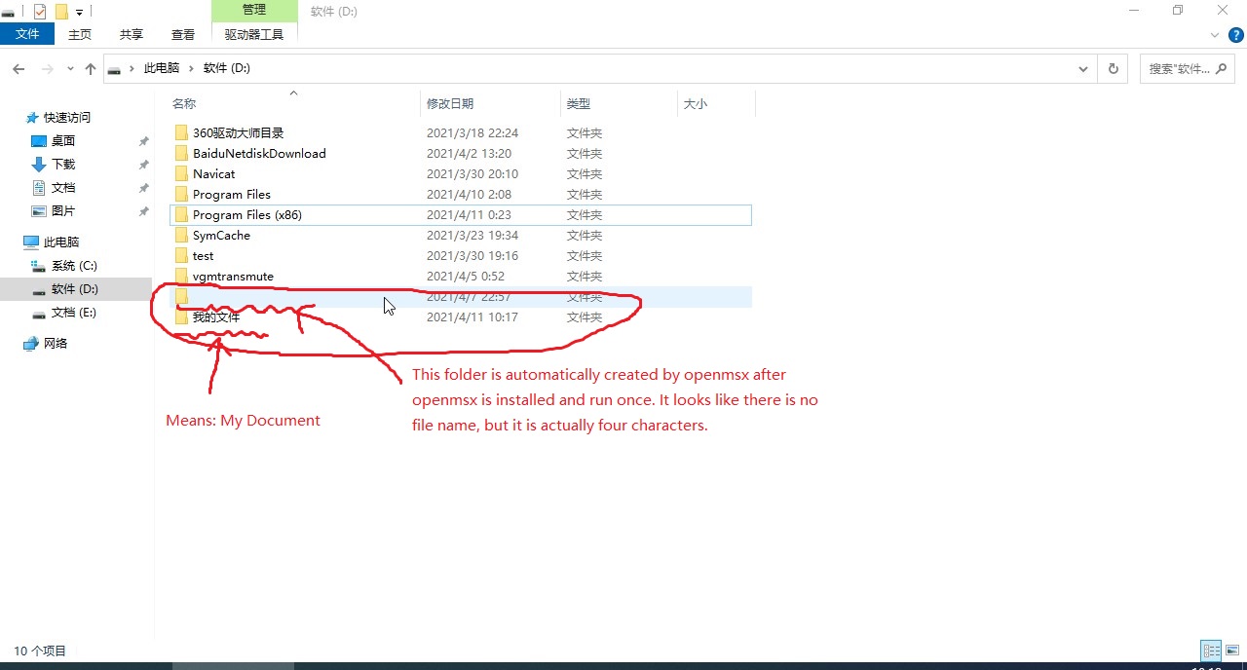Switch to details view layout
This screenshot has width=1247, height=670.
click(x=1211, y=651)
